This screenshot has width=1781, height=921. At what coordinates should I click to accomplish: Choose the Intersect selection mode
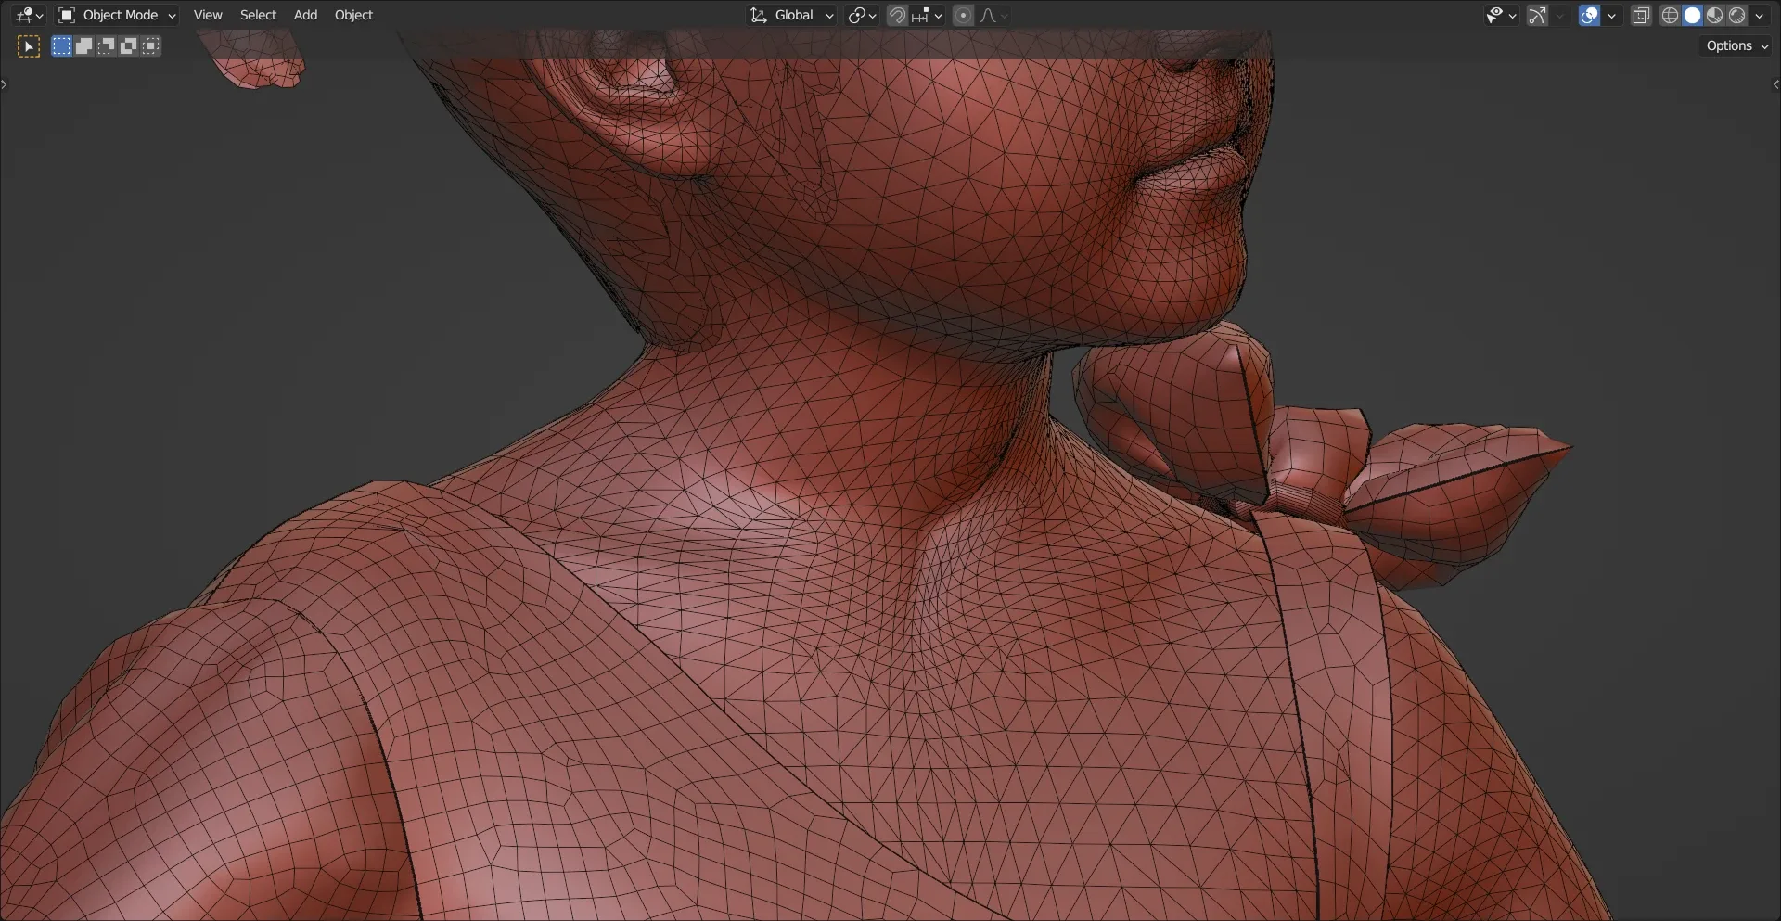150,46
